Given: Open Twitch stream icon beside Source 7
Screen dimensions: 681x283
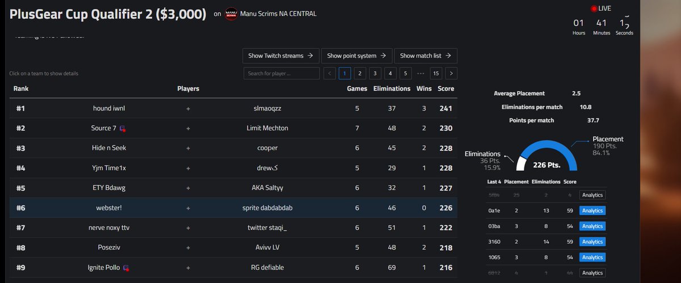Looking at the screenshot, I should pyautogui.click(x=123, y=129).
